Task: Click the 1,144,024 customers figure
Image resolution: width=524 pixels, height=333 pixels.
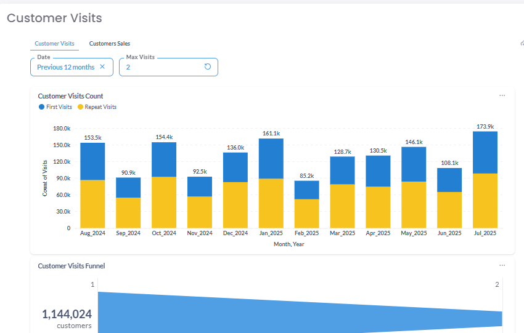Action: [67, 315]
